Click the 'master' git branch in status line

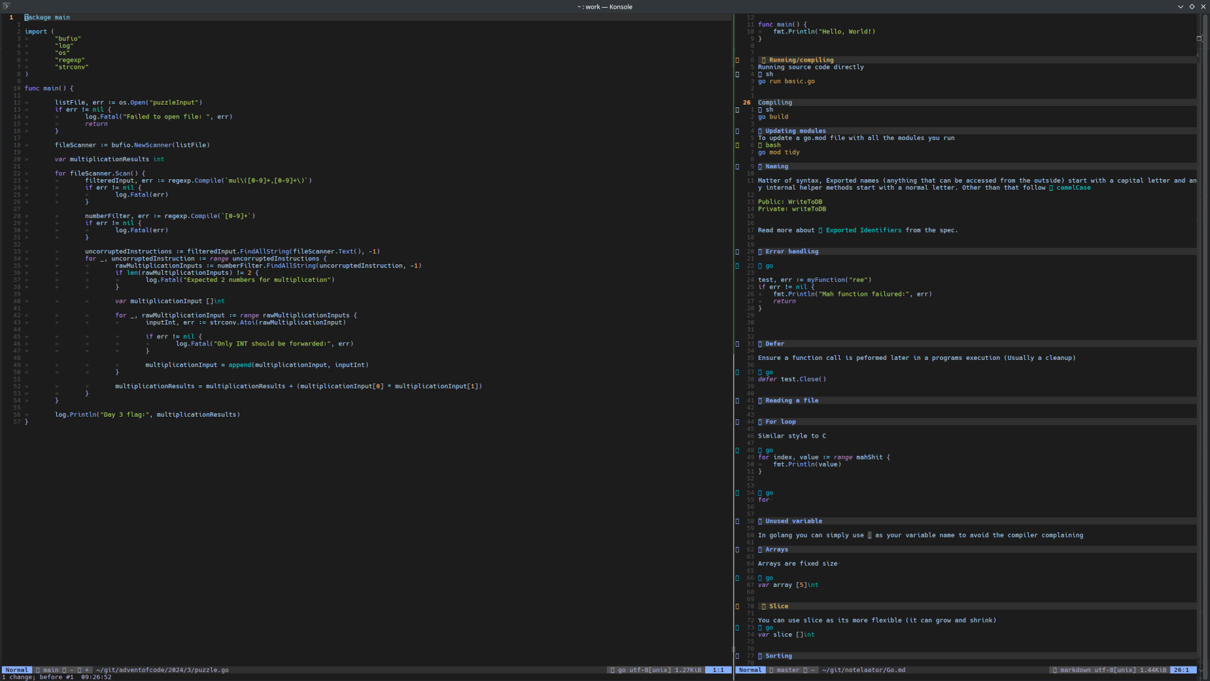(788, 670)
